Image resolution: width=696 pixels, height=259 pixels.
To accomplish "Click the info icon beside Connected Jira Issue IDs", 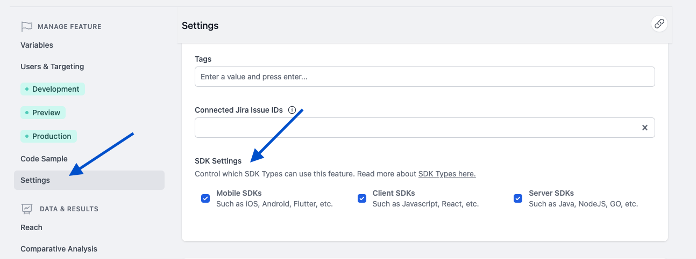I will pos(292,110).
